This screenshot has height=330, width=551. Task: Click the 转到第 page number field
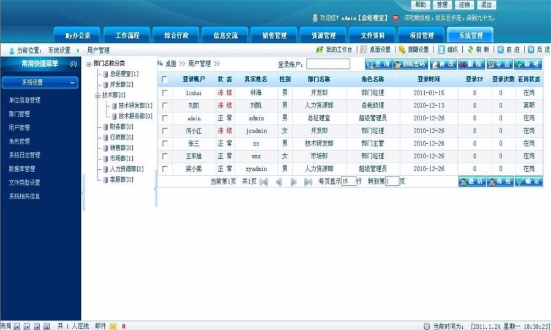coord(392,182)
